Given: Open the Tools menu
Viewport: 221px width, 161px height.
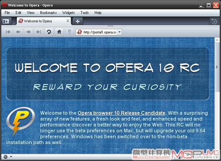Looking at the screenshot, I should point(84,13).
